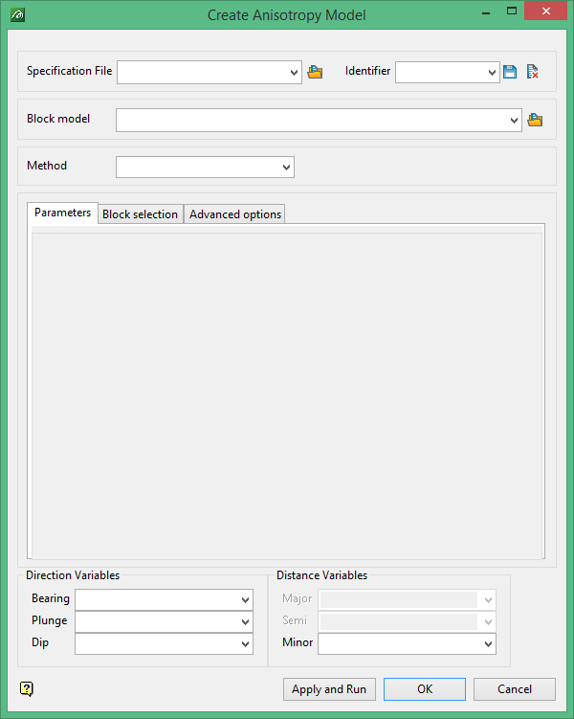Minimize the Create Anisotropy Model window
The width and height of the screenshot is (574, 719).
pos(486,11)
